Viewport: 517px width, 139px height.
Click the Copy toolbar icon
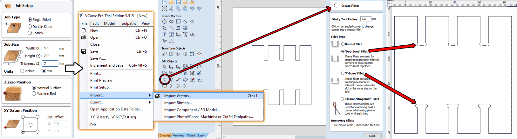coord(178,9)
